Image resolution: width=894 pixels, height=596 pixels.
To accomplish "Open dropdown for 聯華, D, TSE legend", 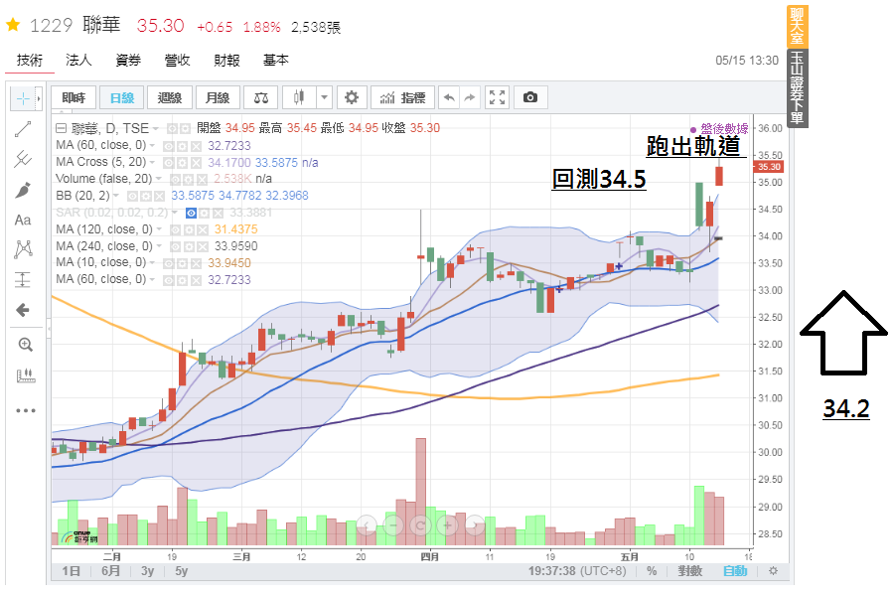I will [156, 129].
